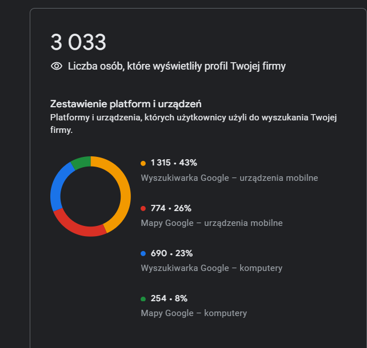Click the 3 033 total views number

tap(78, 43)
